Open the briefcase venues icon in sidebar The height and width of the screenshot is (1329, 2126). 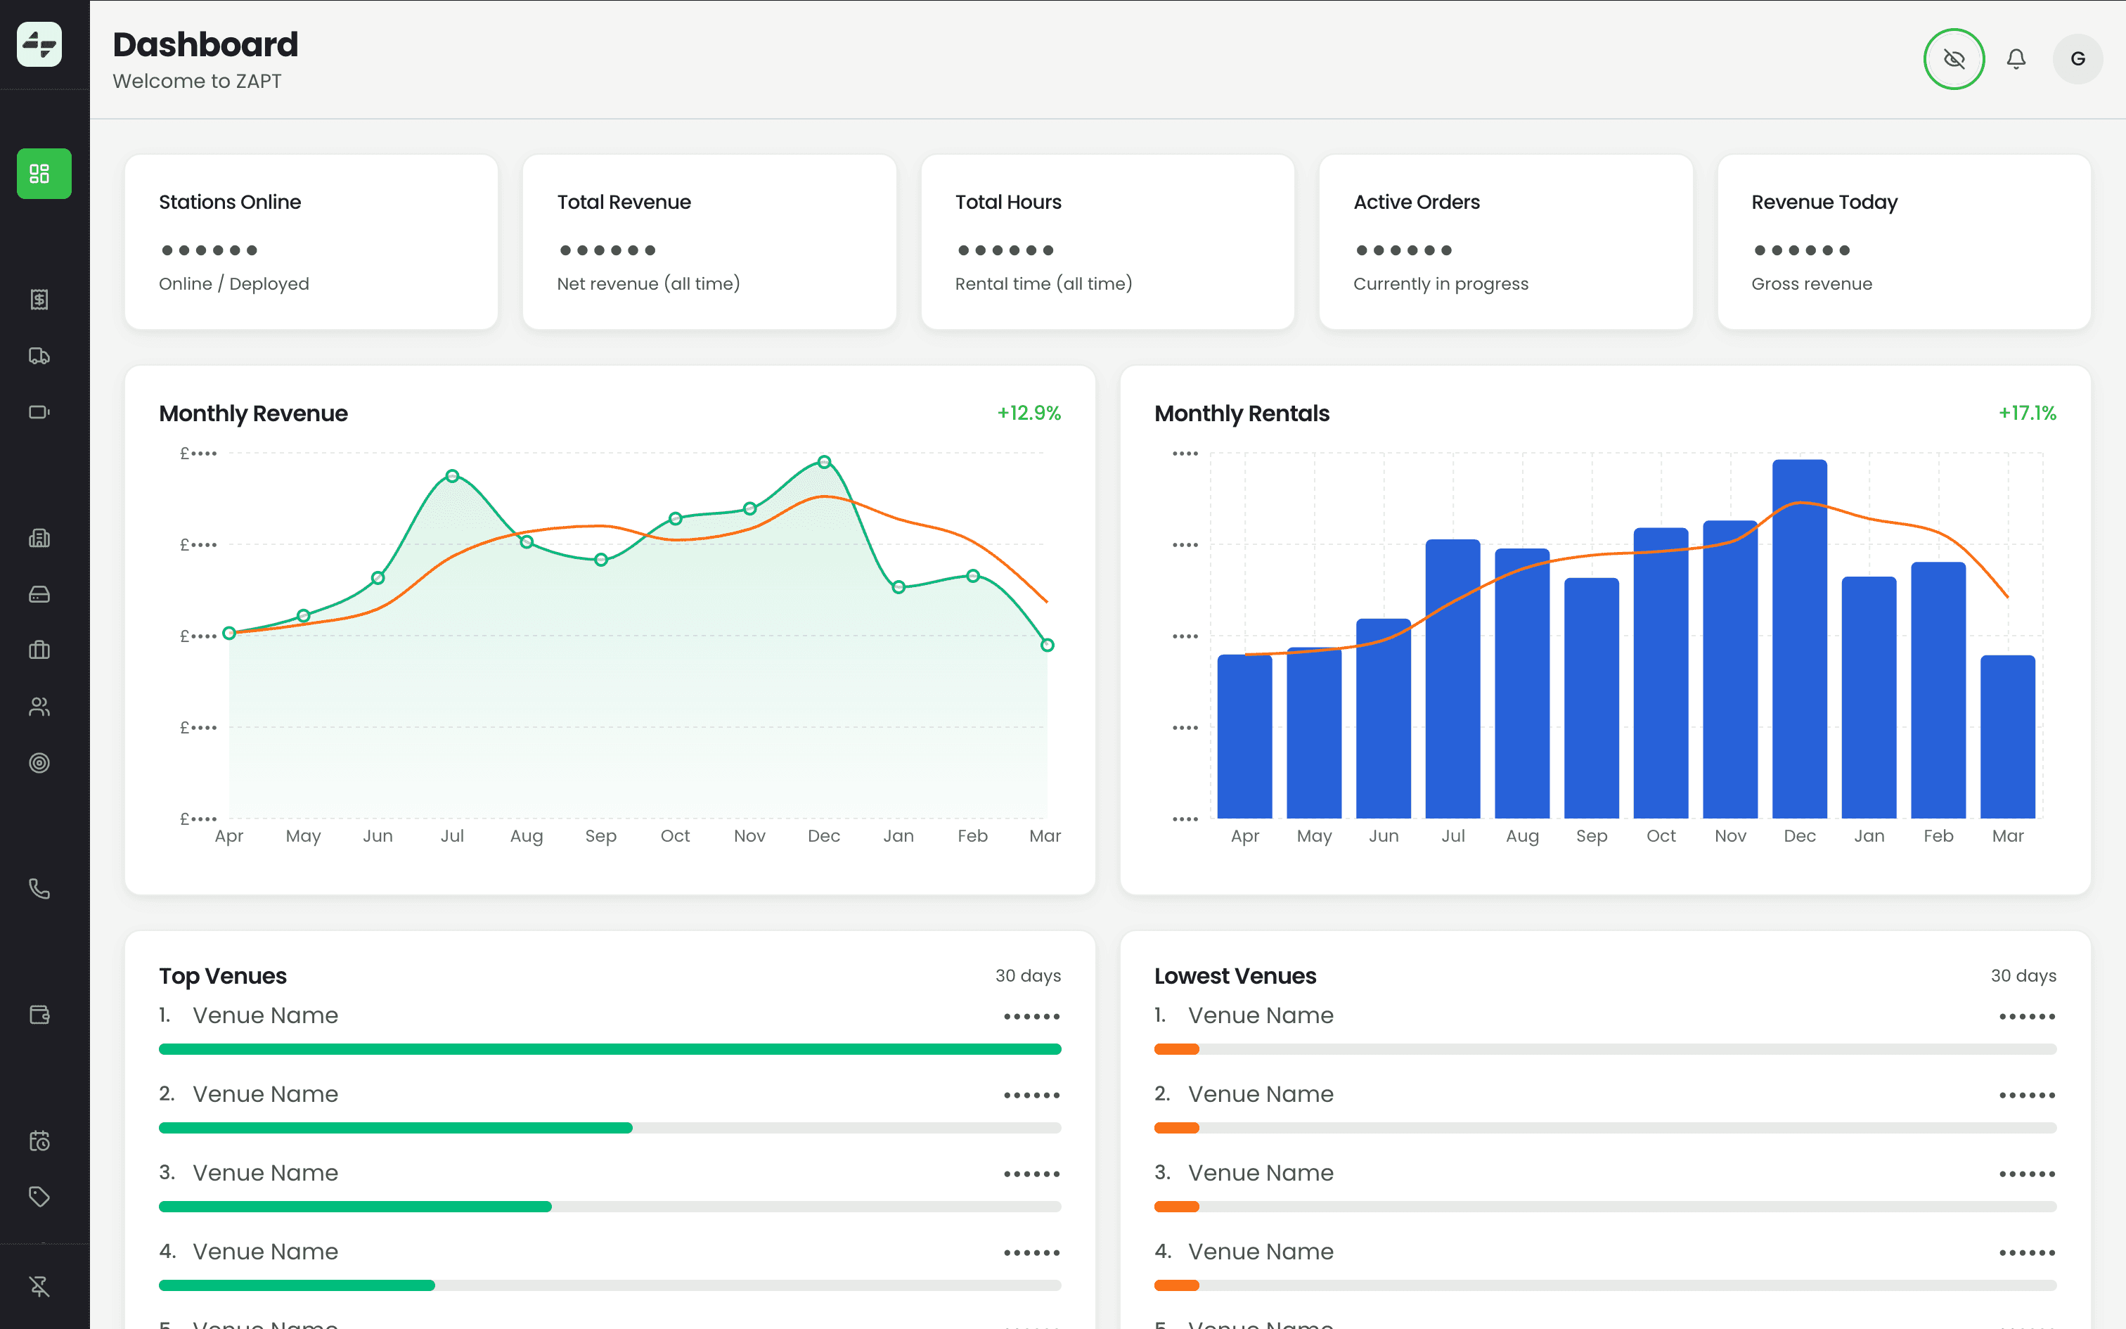[x=39, y=650]
